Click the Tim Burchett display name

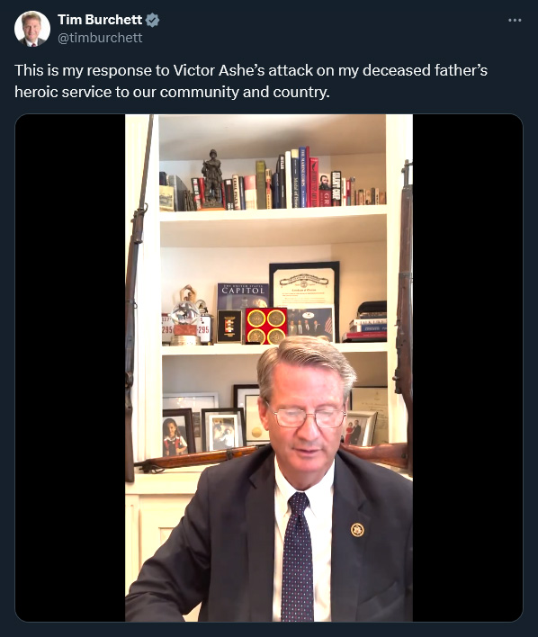click(100, 20)
